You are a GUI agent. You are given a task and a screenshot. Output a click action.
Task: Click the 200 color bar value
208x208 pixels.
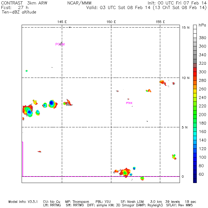[x=202, y=115]
